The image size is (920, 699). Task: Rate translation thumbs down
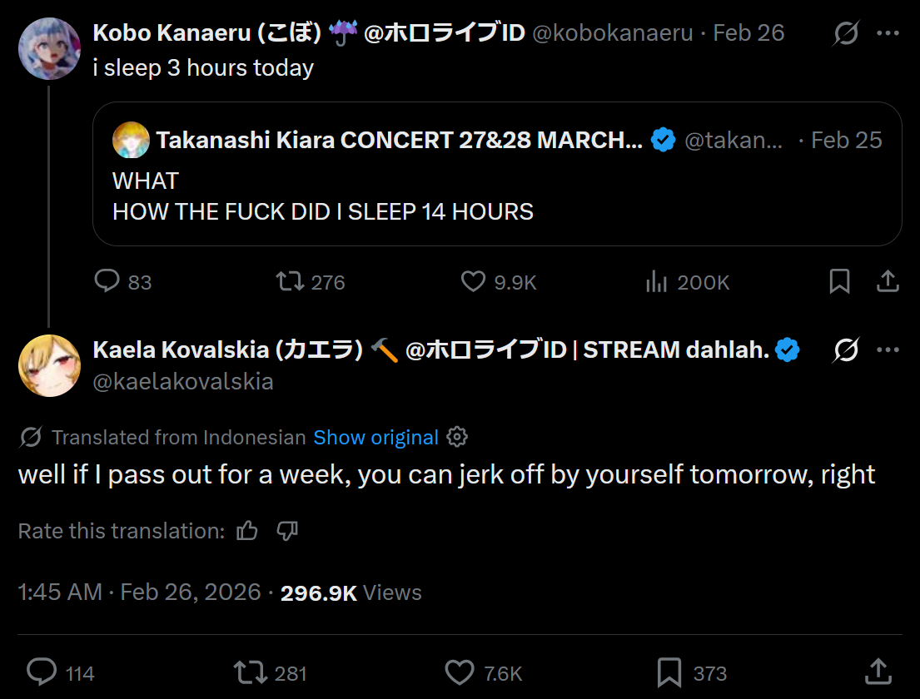(286, 531)
